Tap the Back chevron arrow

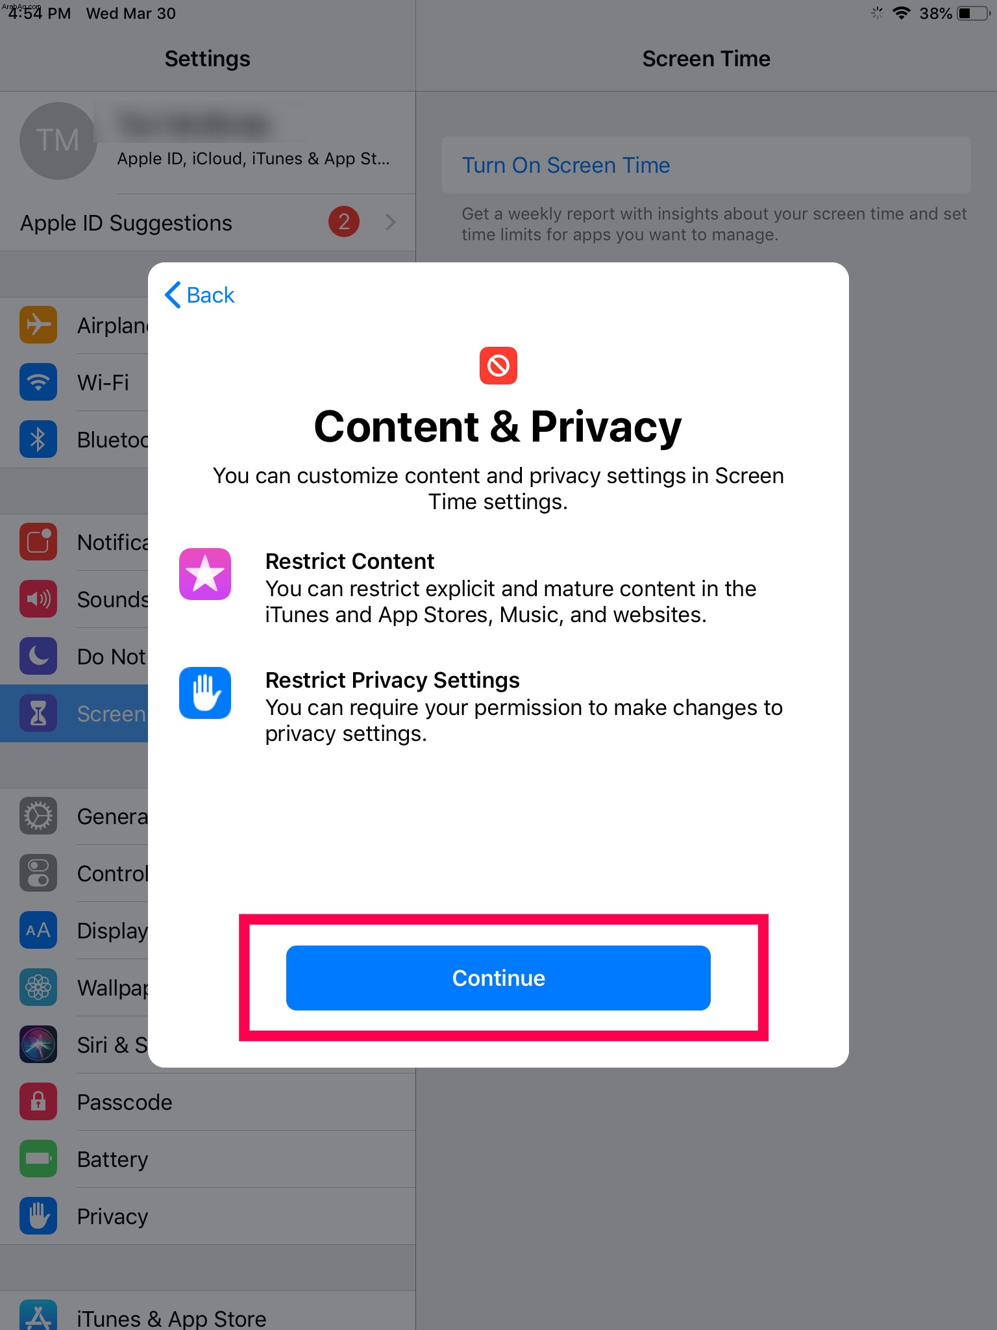172,295
